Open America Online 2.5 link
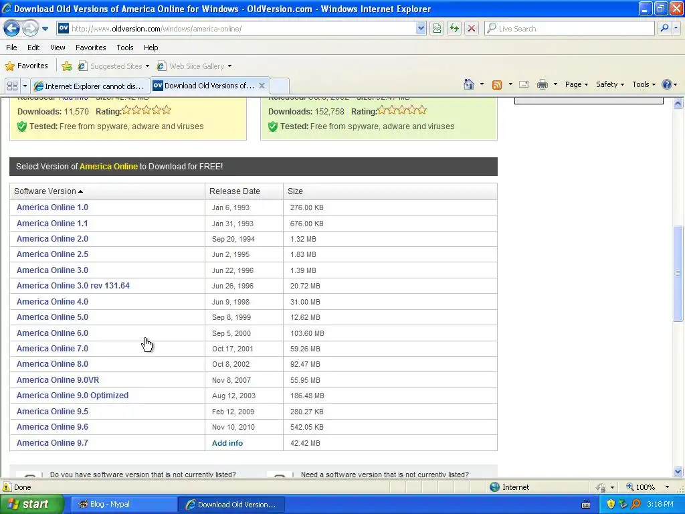Viewport: 685px width, 514px height. 52,254
